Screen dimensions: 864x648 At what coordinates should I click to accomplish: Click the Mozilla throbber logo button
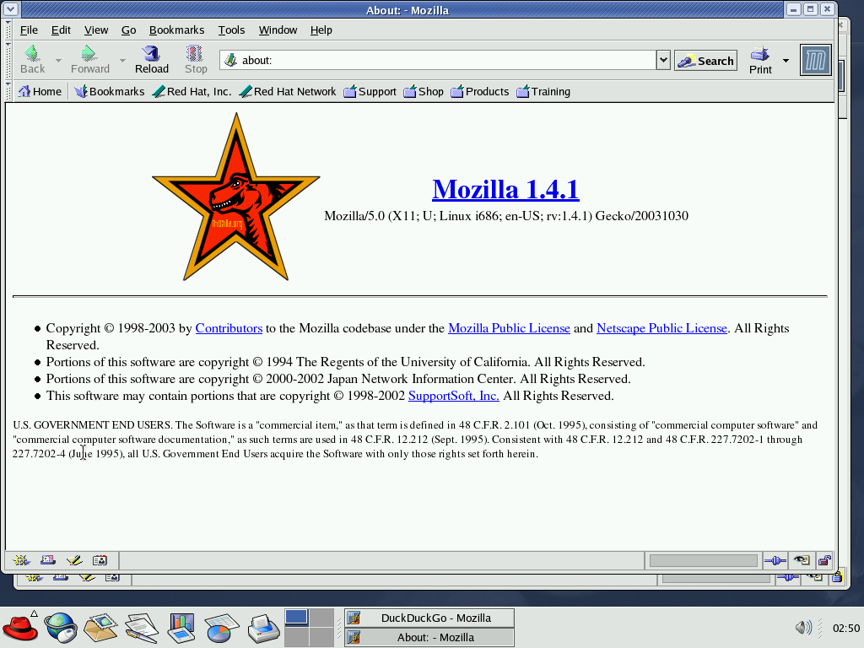click(816, 60)
